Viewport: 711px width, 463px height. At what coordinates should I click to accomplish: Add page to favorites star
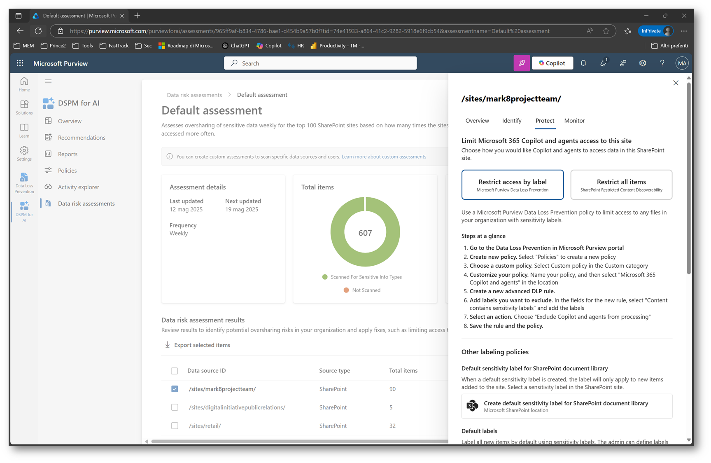pos(606,31)
